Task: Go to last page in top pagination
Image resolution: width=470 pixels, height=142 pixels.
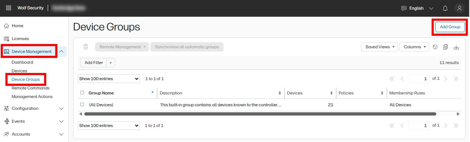Action: pyautogui.click(x=456, y=79)
